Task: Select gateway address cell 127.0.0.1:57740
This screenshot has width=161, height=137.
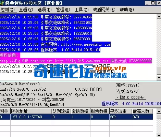Action: (31, 117)
